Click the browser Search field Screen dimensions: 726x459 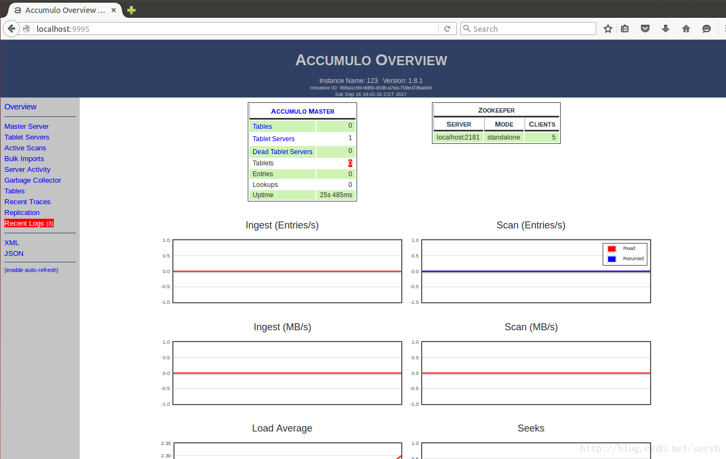tap(528, 29)
